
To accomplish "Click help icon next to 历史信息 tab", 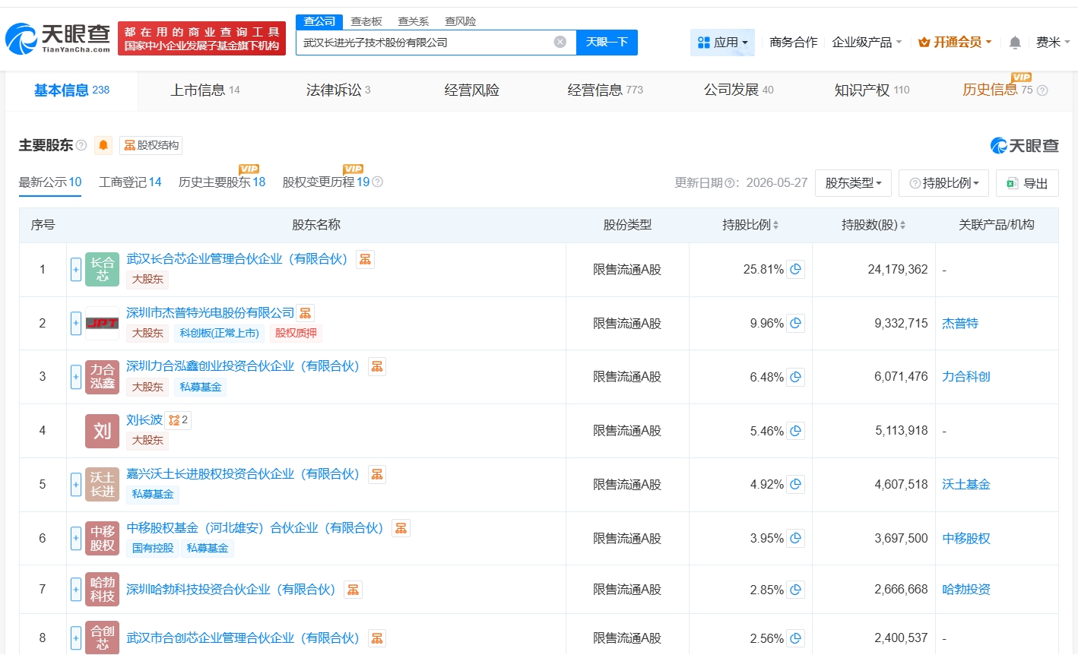I will [x=1042, y=90].
